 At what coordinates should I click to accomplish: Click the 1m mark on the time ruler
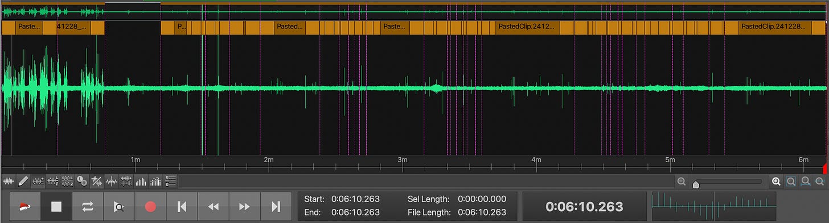point(136,161)
